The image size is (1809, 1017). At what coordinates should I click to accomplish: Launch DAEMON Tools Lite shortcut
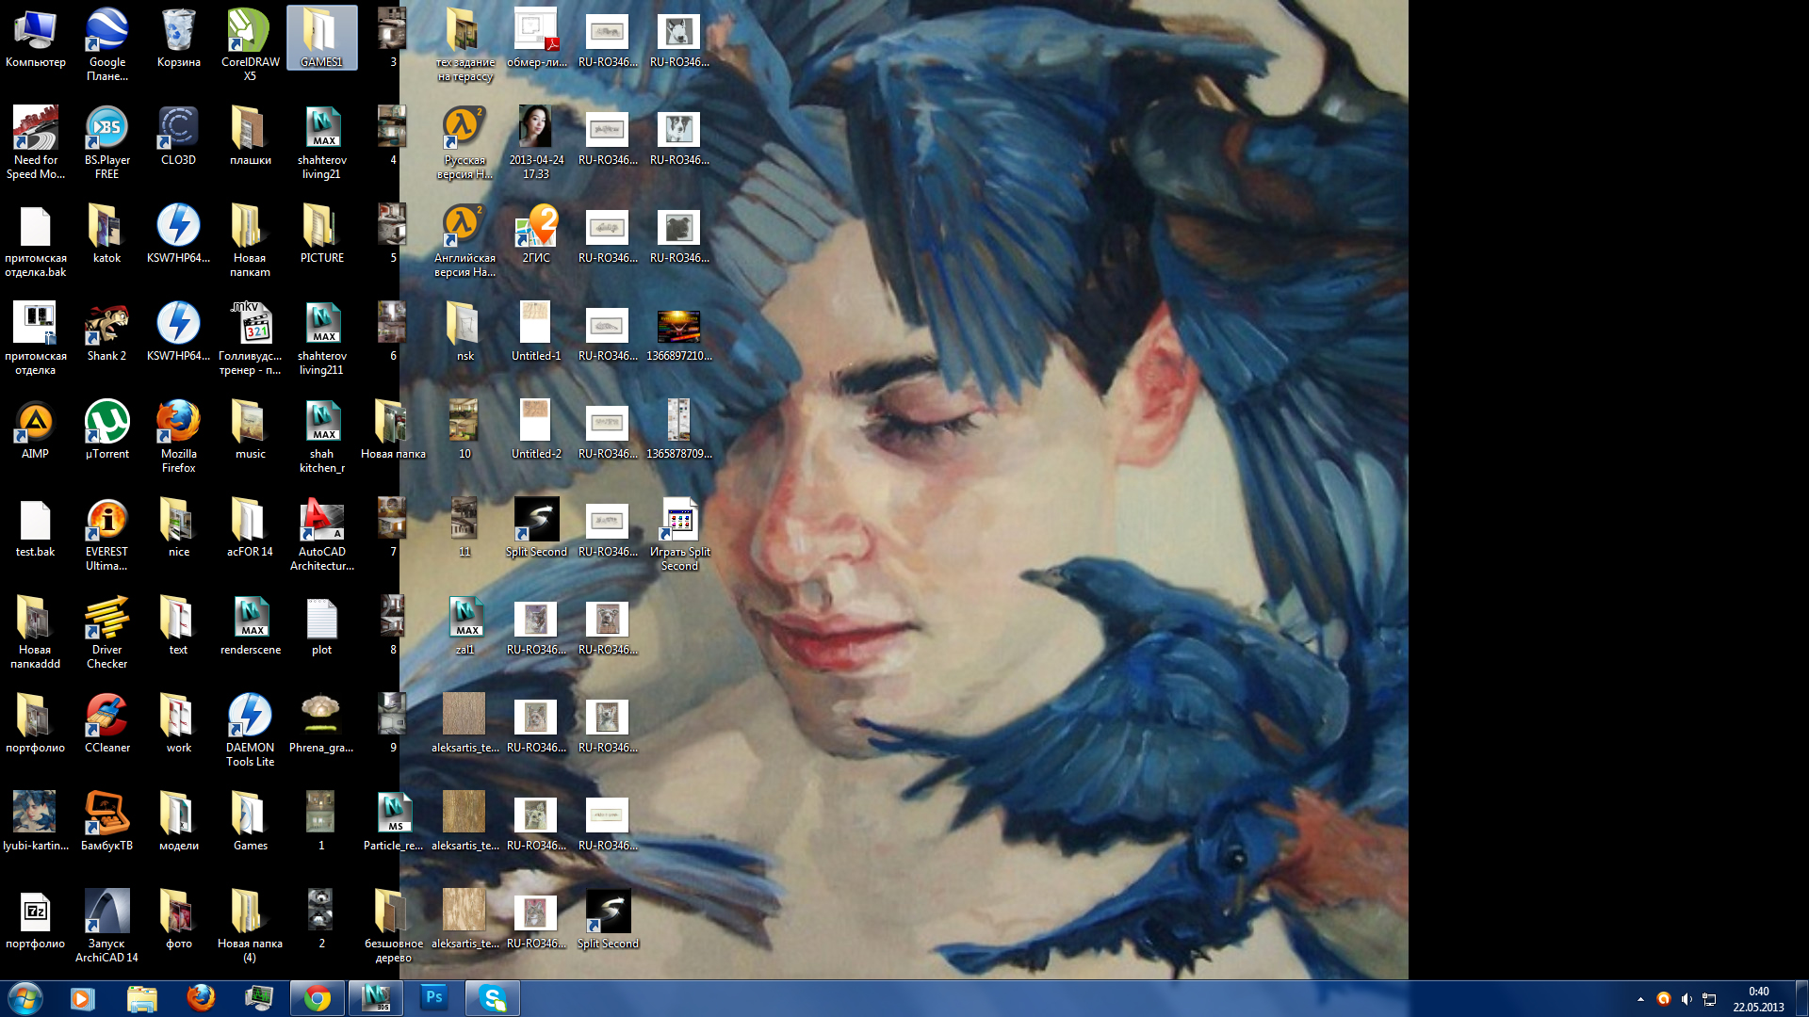tap(250, 731)
